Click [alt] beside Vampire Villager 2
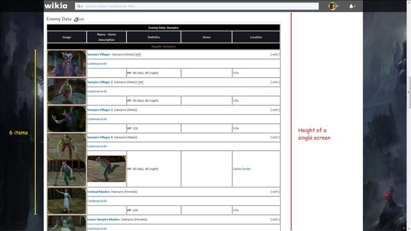The width and height of the screenshot is (411, 231). 141,82
